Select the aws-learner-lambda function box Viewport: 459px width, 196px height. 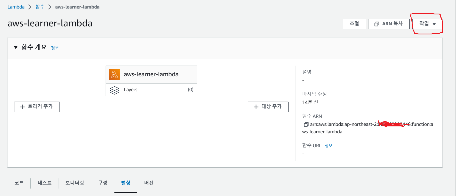tap(151, 74)
